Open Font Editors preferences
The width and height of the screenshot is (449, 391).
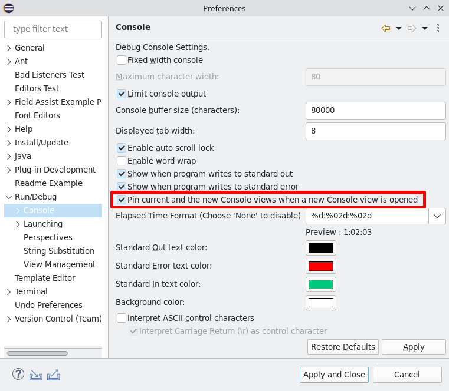(x=38, y=115)
